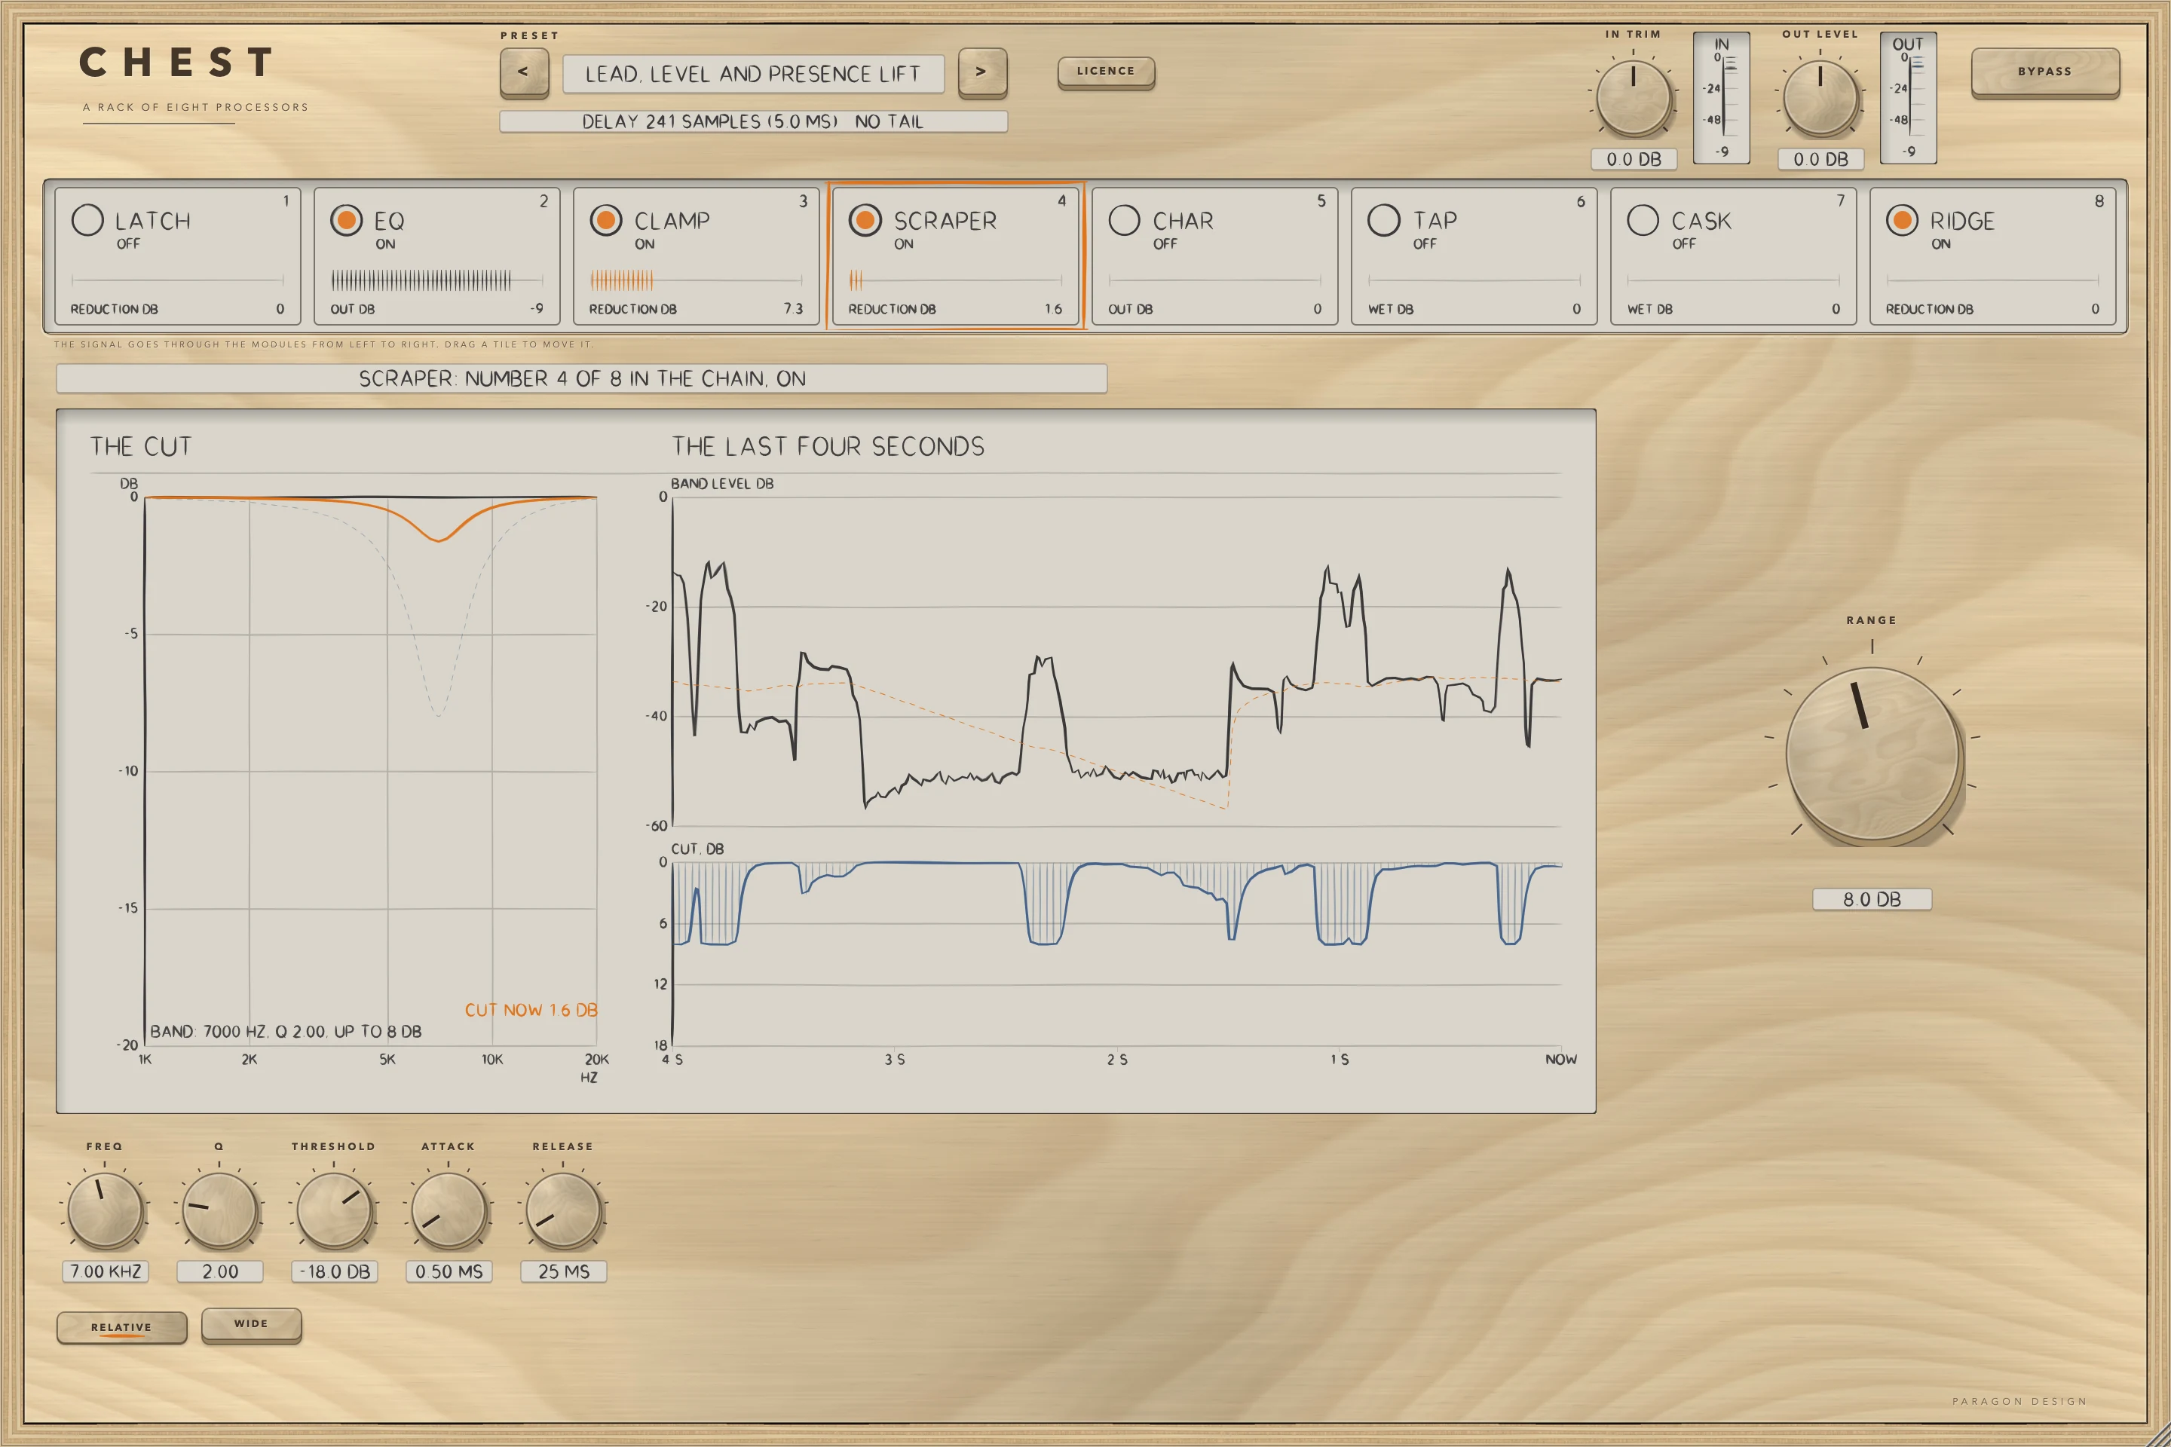Click the Q knob

pyautogui.click(x=219, y=1210)
